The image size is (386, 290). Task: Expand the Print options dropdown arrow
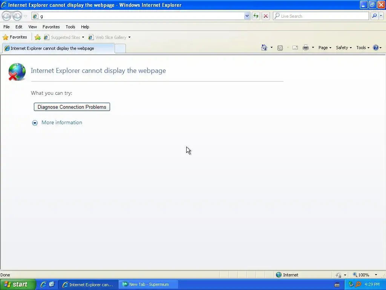[313, 48]
